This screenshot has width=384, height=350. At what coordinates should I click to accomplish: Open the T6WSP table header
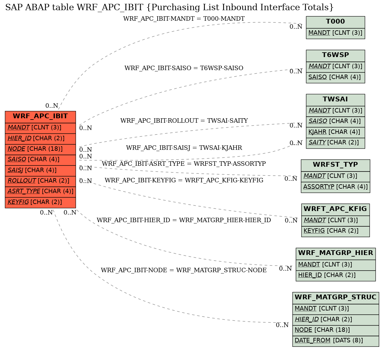point(335,55)
